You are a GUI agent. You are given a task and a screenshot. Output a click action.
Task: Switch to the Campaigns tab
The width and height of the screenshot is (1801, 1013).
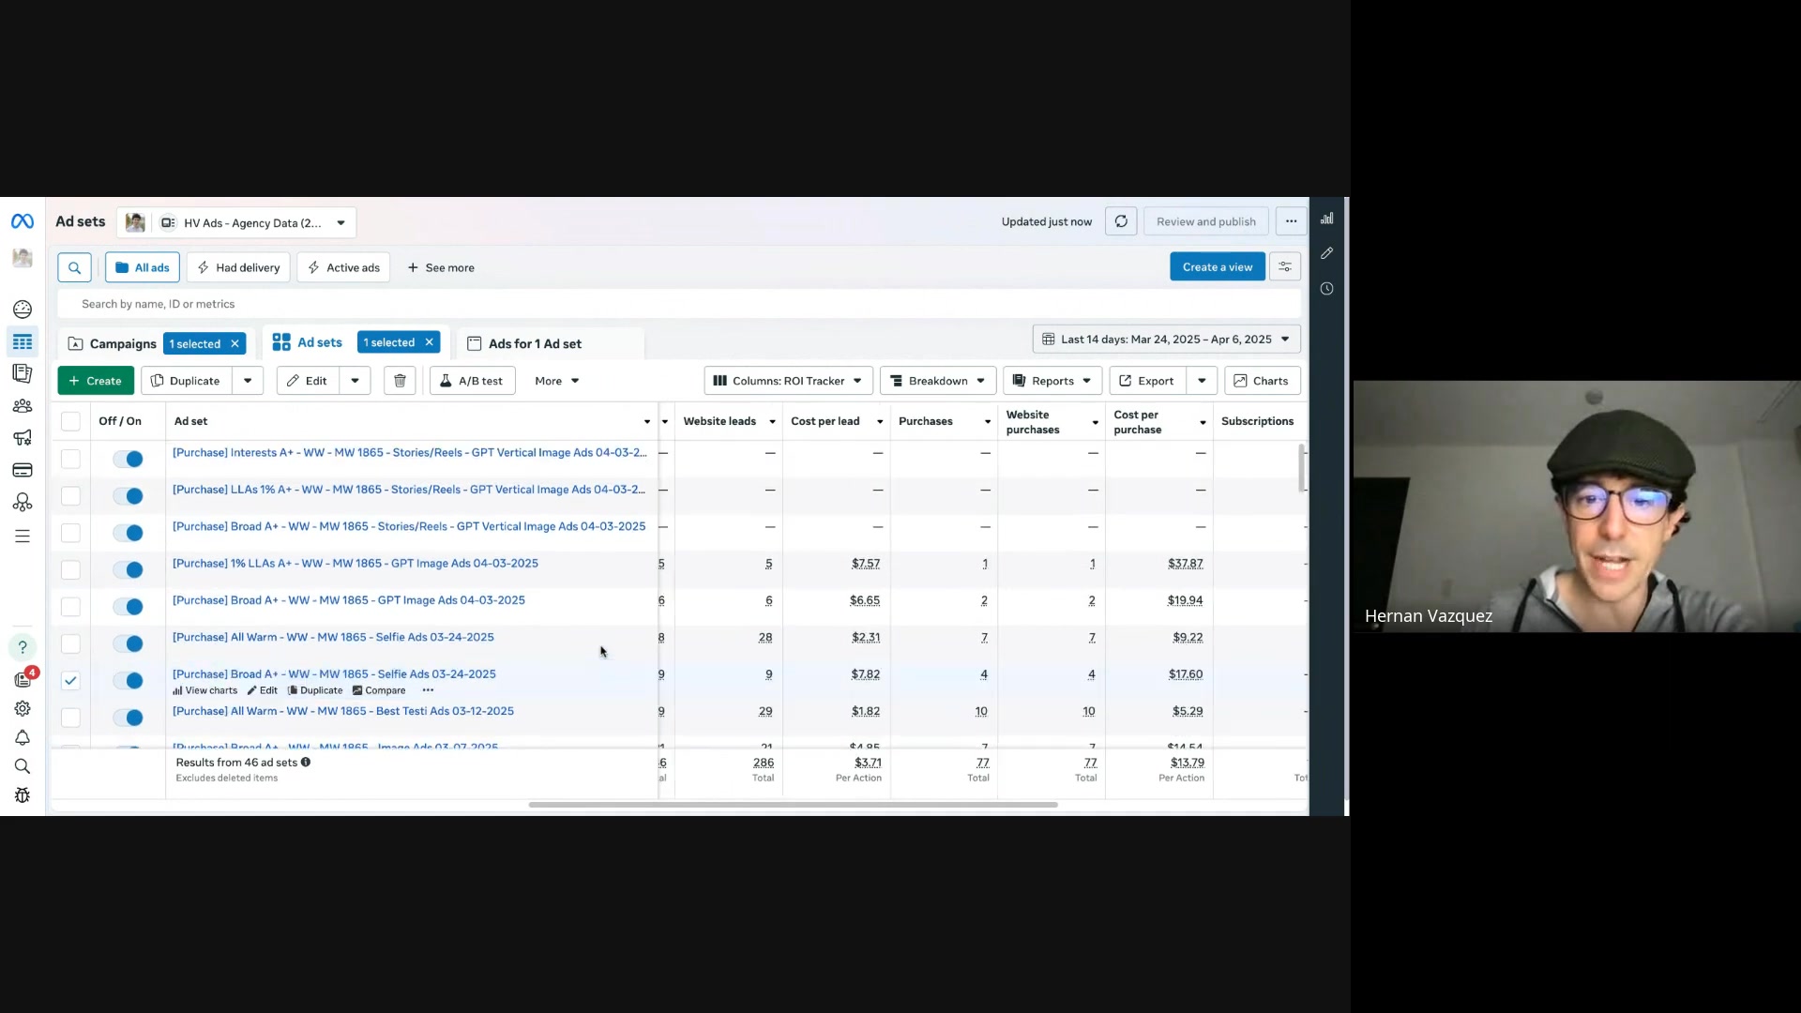pyautogui.click(x=123, y=344)
